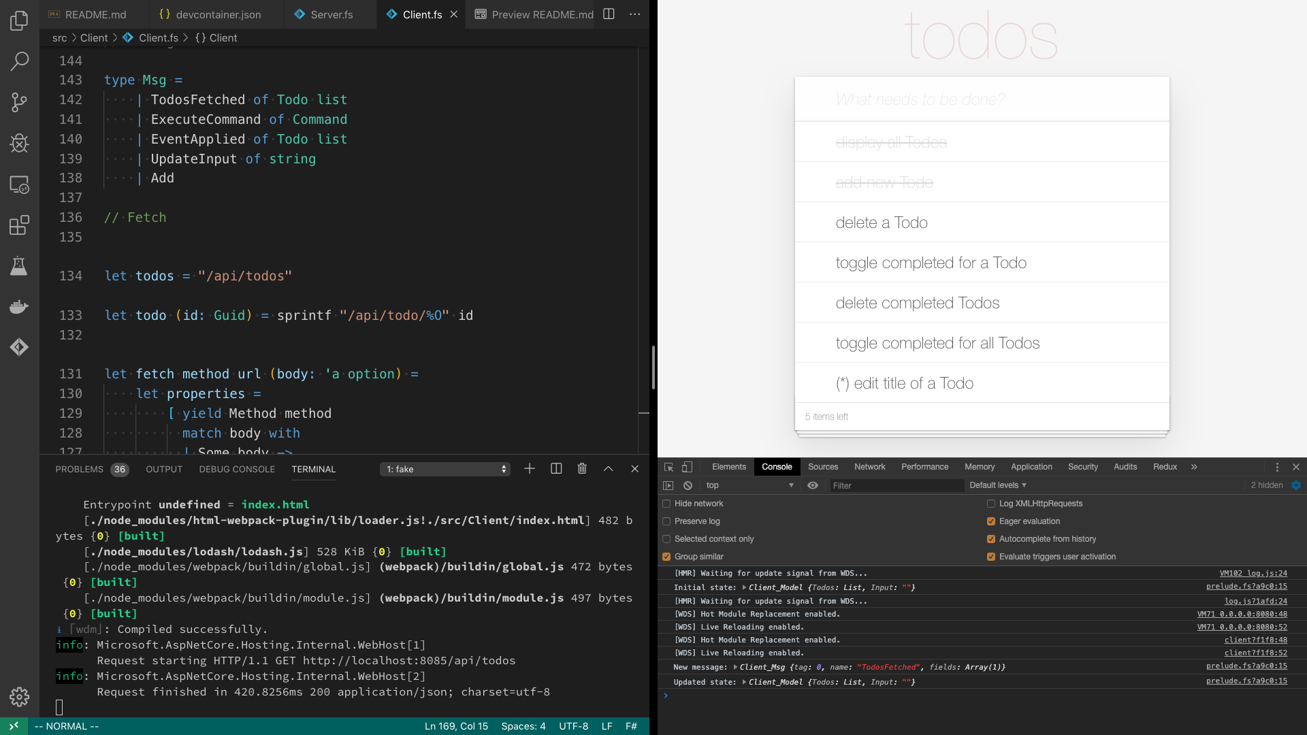Enable the Preserve log checkbox
This screenshot has width=1307, height=735.
667,521
